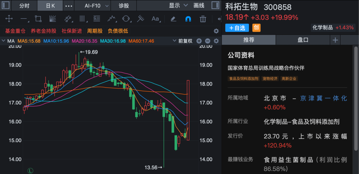The image size is (359, 174).
Task: Click the wave pattern drawing tool
Action: pos(111,19)
